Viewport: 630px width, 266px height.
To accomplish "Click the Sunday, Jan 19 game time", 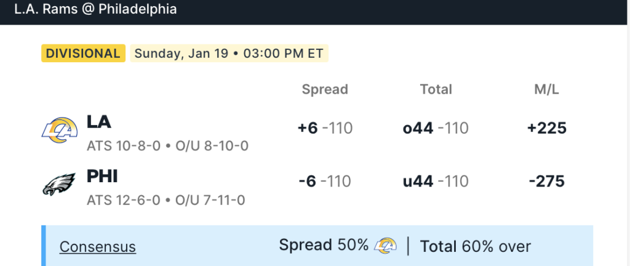I will [x=229, y=53].
